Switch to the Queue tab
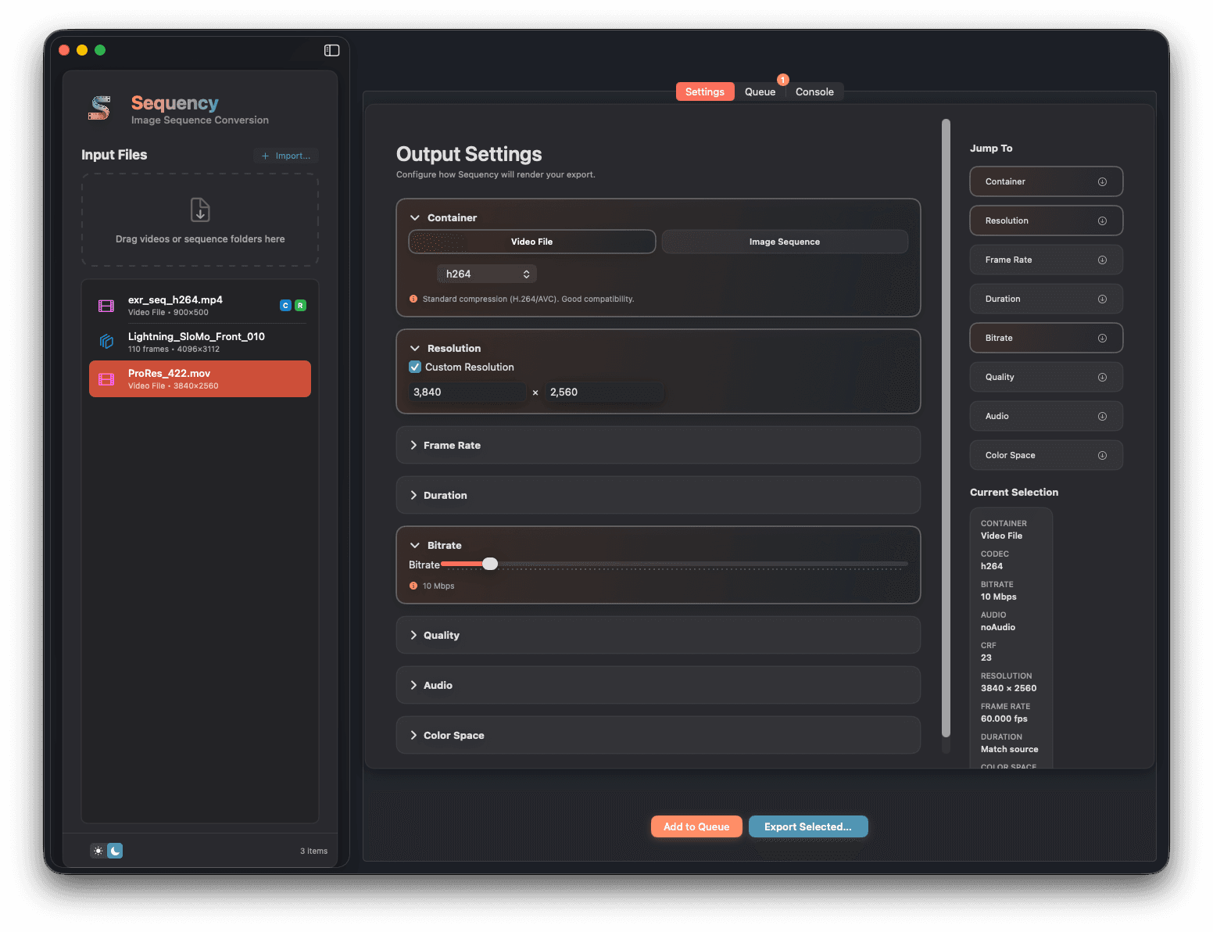The width and height of the screenshot is (1213, 932). tap(760, 91)
